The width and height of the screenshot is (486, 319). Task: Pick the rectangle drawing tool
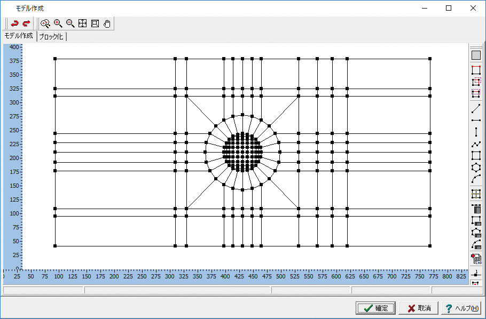[476, 155]
